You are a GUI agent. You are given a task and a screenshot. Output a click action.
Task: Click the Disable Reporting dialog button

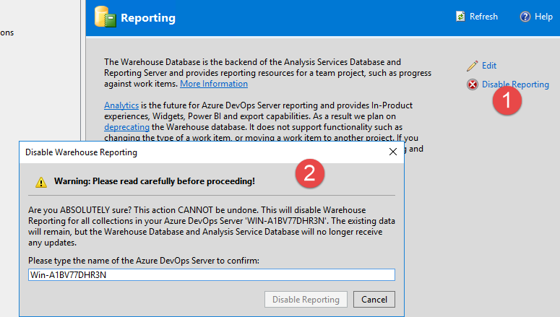(x=306, y=299)
